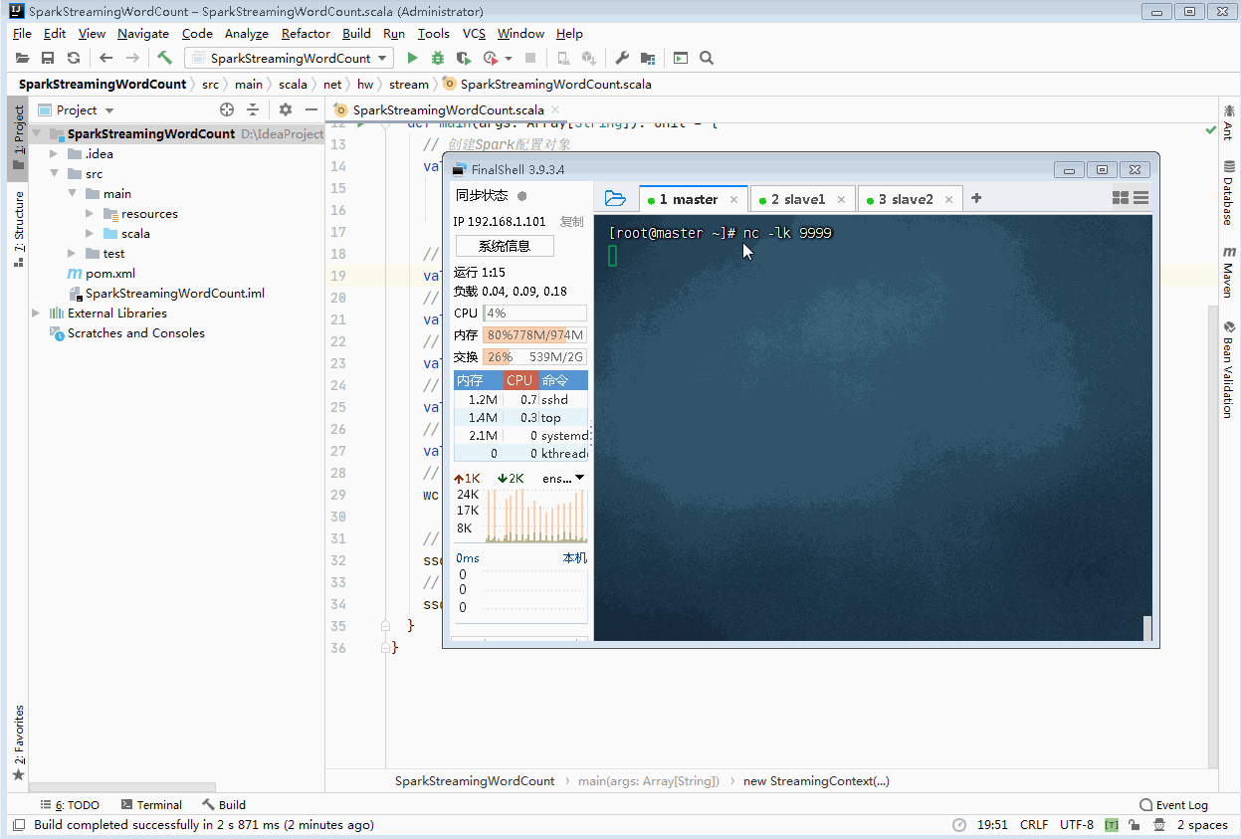Switch to the '3 slave2' FinalShell tab
Screen dimensions: 1241x839
[909, 199]
